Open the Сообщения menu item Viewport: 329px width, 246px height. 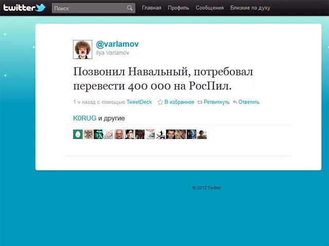pos(210,8)
